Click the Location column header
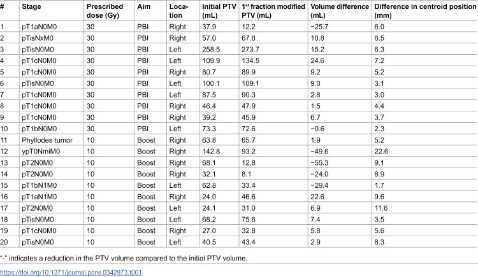478x277 pixels. [179, 11]
